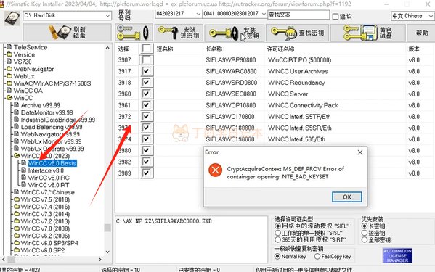Sort by the 长名称 column header

pos(214,49)
